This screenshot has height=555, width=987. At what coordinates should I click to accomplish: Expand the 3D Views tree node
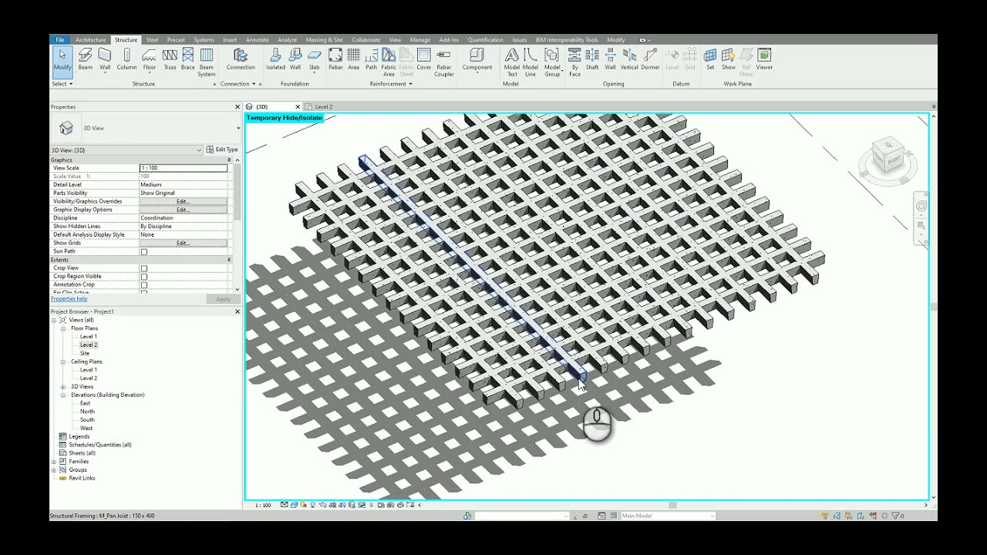click(63, 387)
